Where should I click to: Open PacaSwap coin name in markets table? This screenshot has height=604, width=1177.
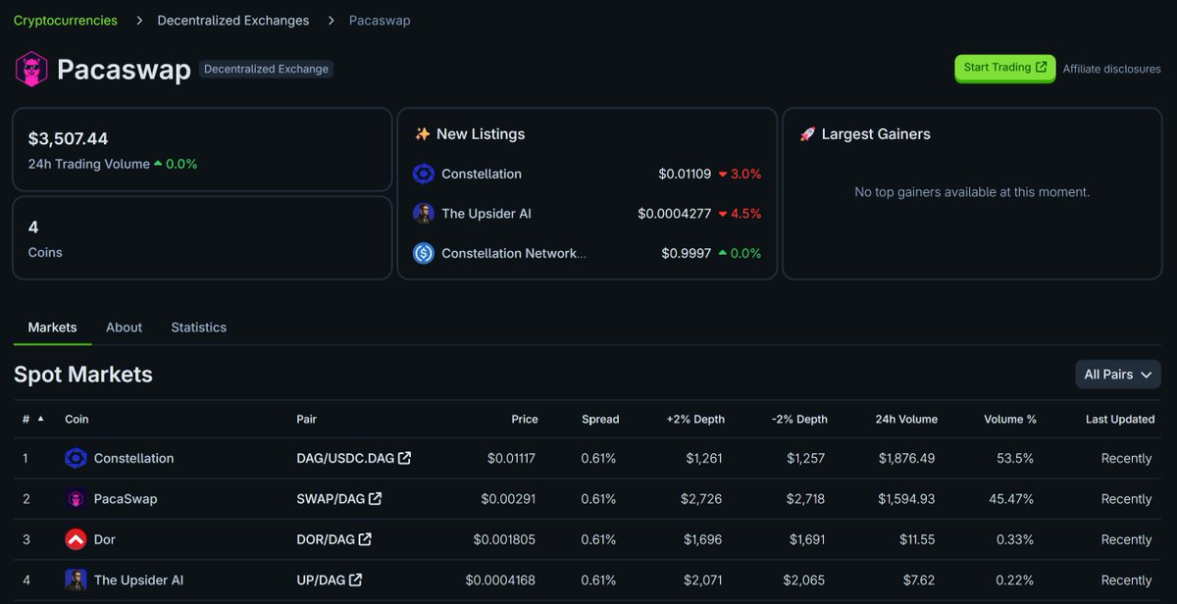pos(126,499)
